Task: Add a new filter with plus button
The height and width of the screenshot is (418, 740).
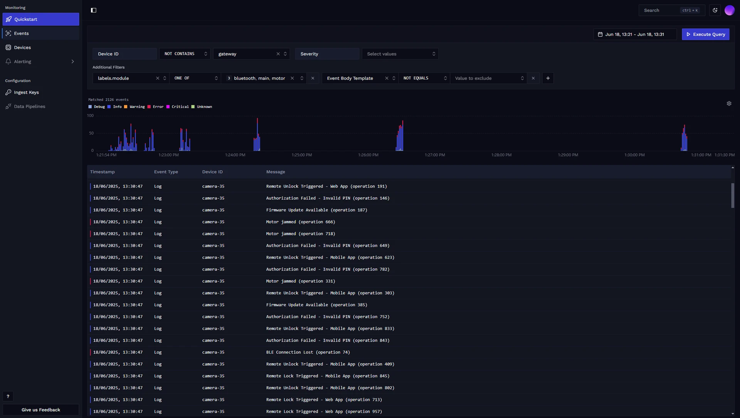Action: click(x=548, y=78)
